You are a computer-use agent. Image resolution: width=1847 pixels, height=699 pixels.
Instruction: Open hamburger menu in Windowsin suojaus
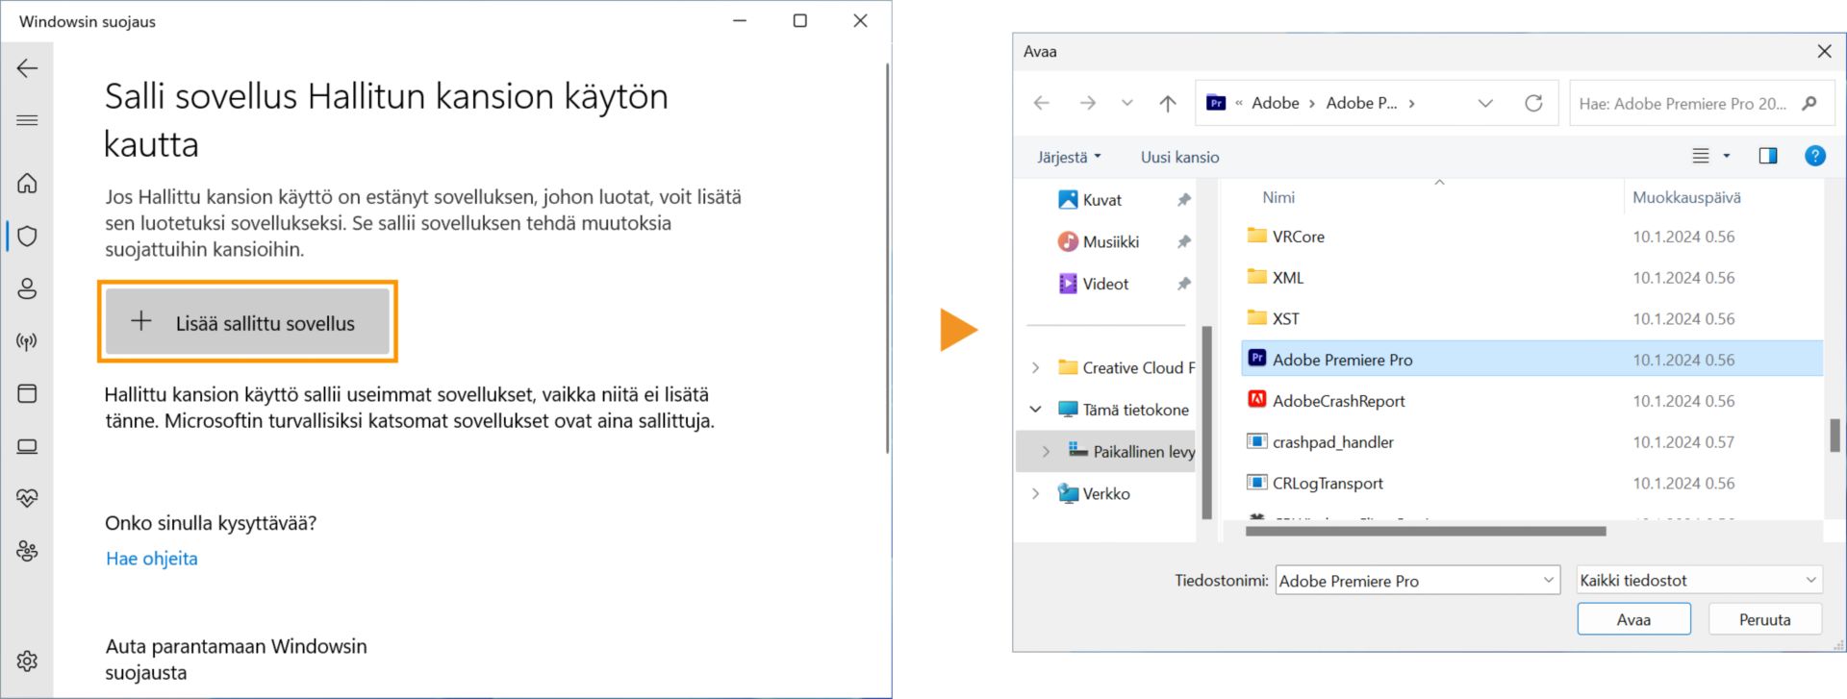point(27,120)
